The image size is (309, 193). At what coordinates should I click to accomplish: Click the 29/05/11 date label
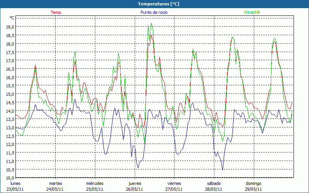253,189
